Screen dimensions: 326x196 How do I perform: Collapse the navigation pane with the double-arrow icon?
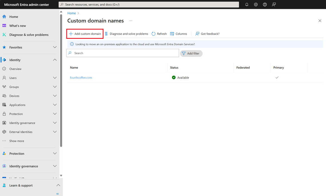[57, 194]
